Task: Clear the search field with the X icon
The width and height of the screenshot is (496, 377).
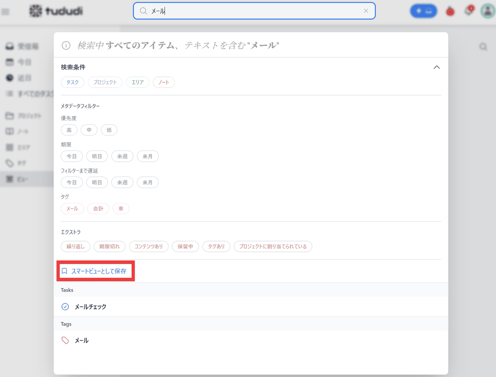Action: [x=366, y=11]
